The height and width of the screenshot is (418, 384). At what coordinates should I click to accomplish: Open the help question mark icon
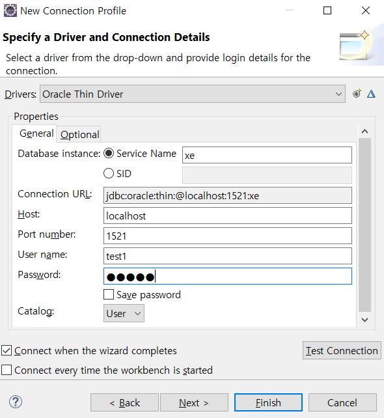[16, 402]
